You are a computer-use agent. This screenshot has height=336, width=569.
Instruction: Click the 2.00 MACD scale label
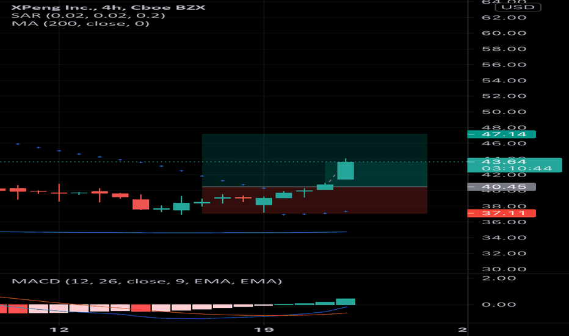click(499, 278)
